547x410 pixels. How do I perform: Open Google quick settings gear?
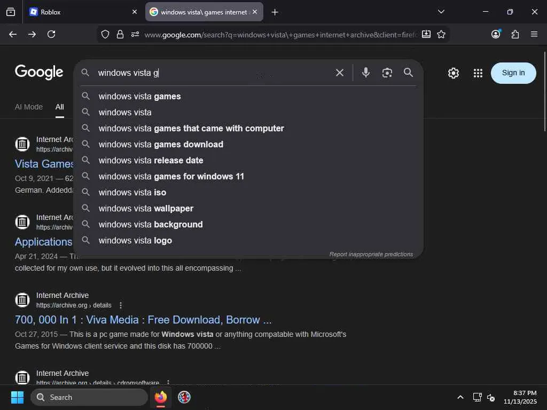point(453,73)
